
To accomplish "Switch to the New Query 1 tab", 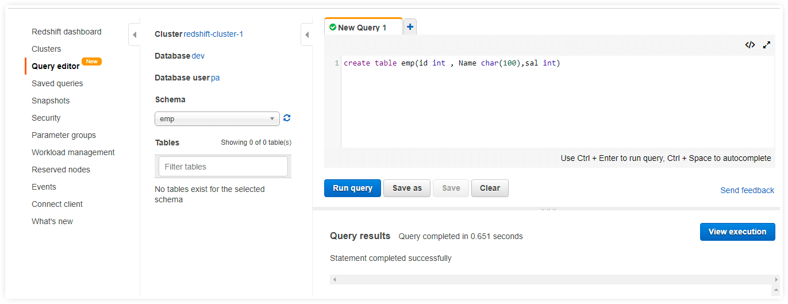I will point(362,28).
